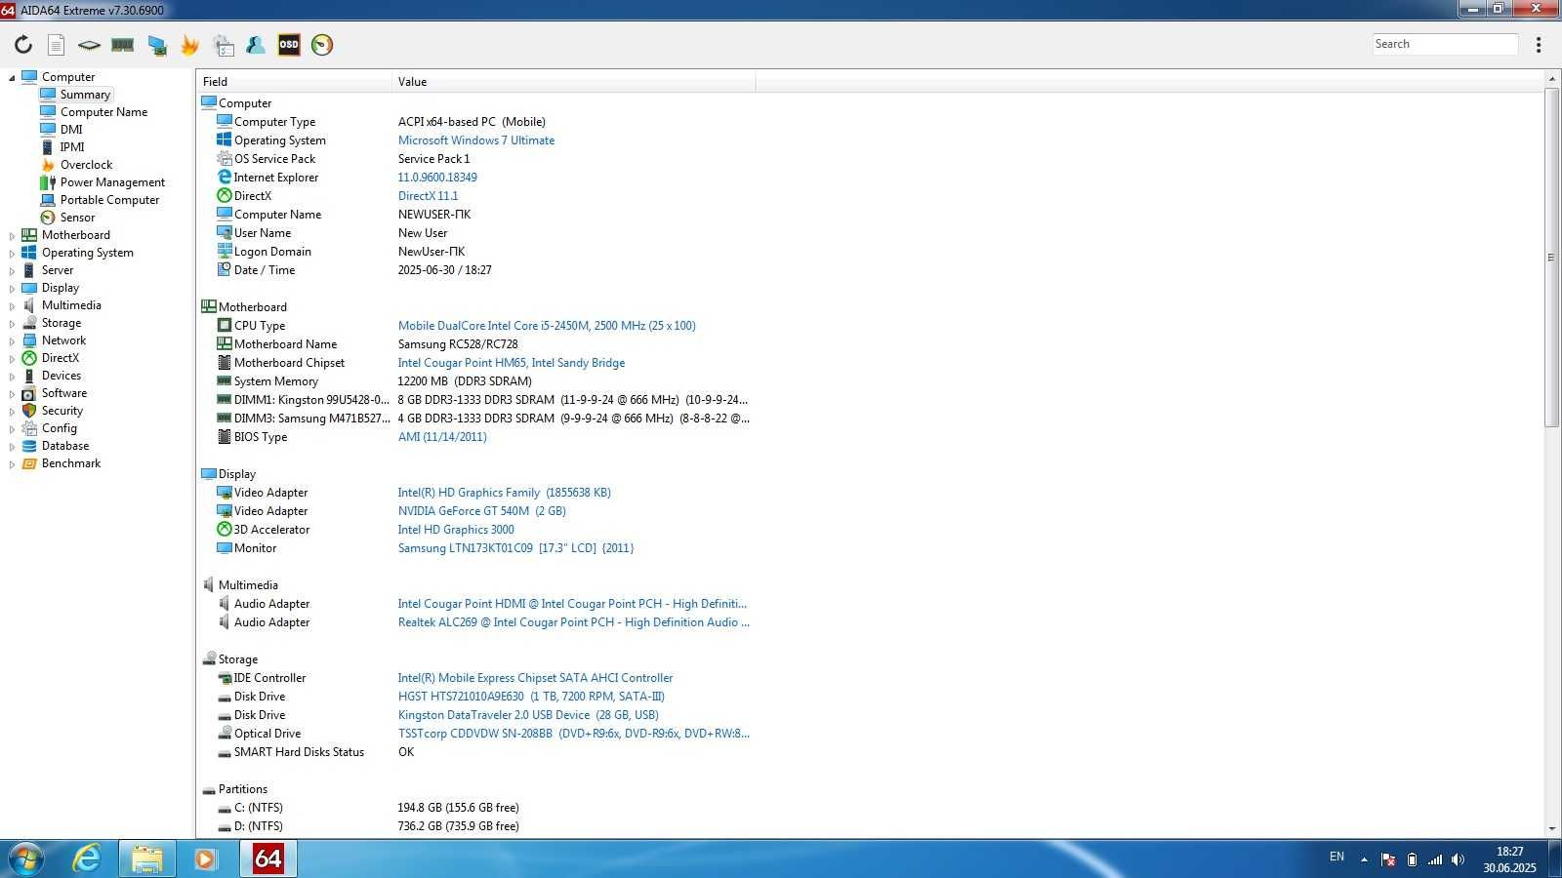Open Power Management in the tree
This screenshot has height=878, width=1562.
pos(112,182)
